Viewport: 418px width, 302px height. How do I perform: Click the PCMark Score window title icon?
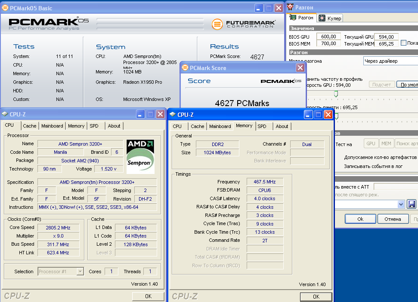coord(185,67)
